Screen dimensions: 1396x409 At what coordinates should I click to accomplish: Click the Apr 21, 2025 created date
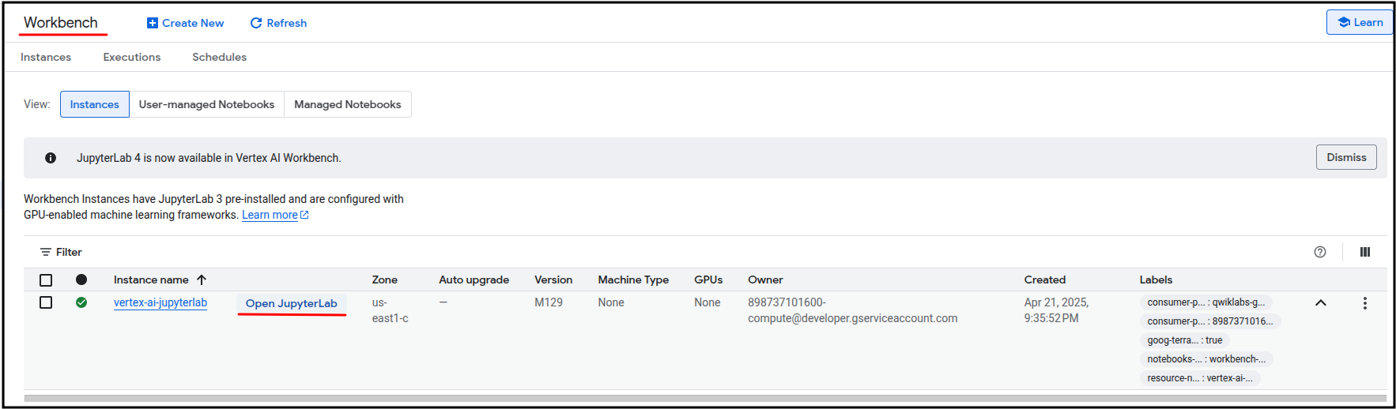(1056, 310)
